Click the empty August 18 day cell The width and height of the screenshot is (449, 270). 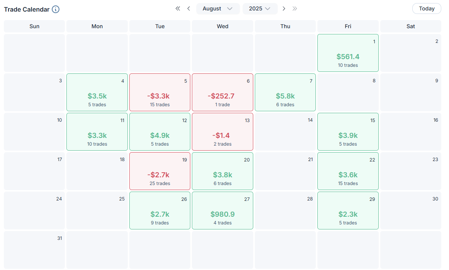pos(97,171)
